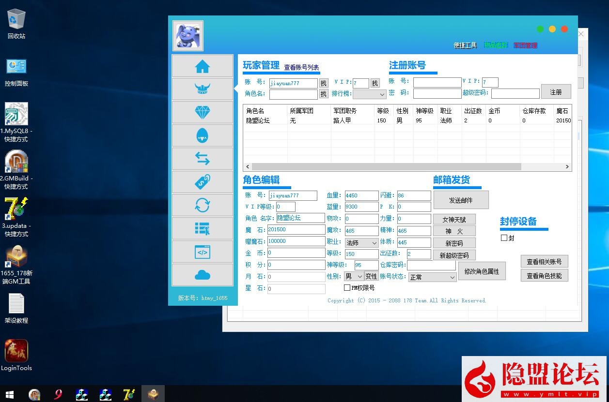609x402 pixels.
Task: Click 找 button next to 角色名 field
Action: (324, 94)
